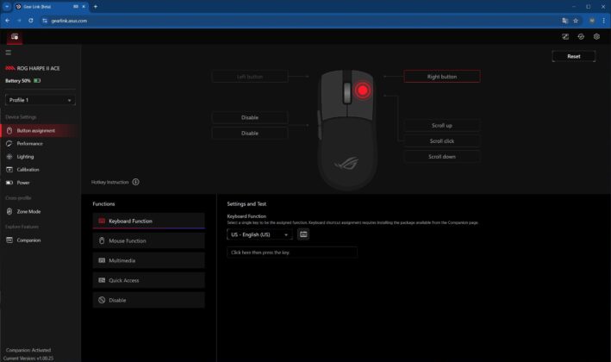Select the lower Disable side button assignment
Viewport: 611px width, 362px height.
pyautogui.click(x=250, y=134)
